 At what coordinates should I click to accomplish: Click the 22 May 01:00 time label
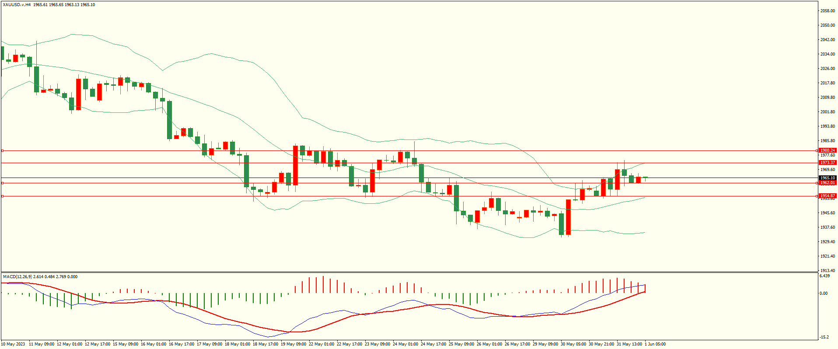[321, 344]
